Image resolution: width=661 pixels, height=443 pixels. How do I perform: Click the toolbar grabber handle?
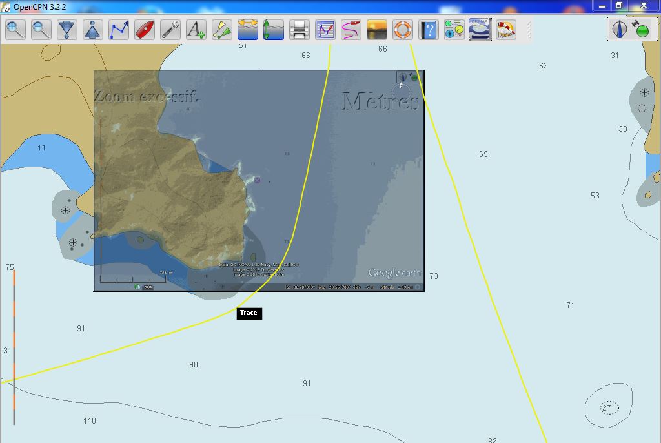(x=529, y=30)
